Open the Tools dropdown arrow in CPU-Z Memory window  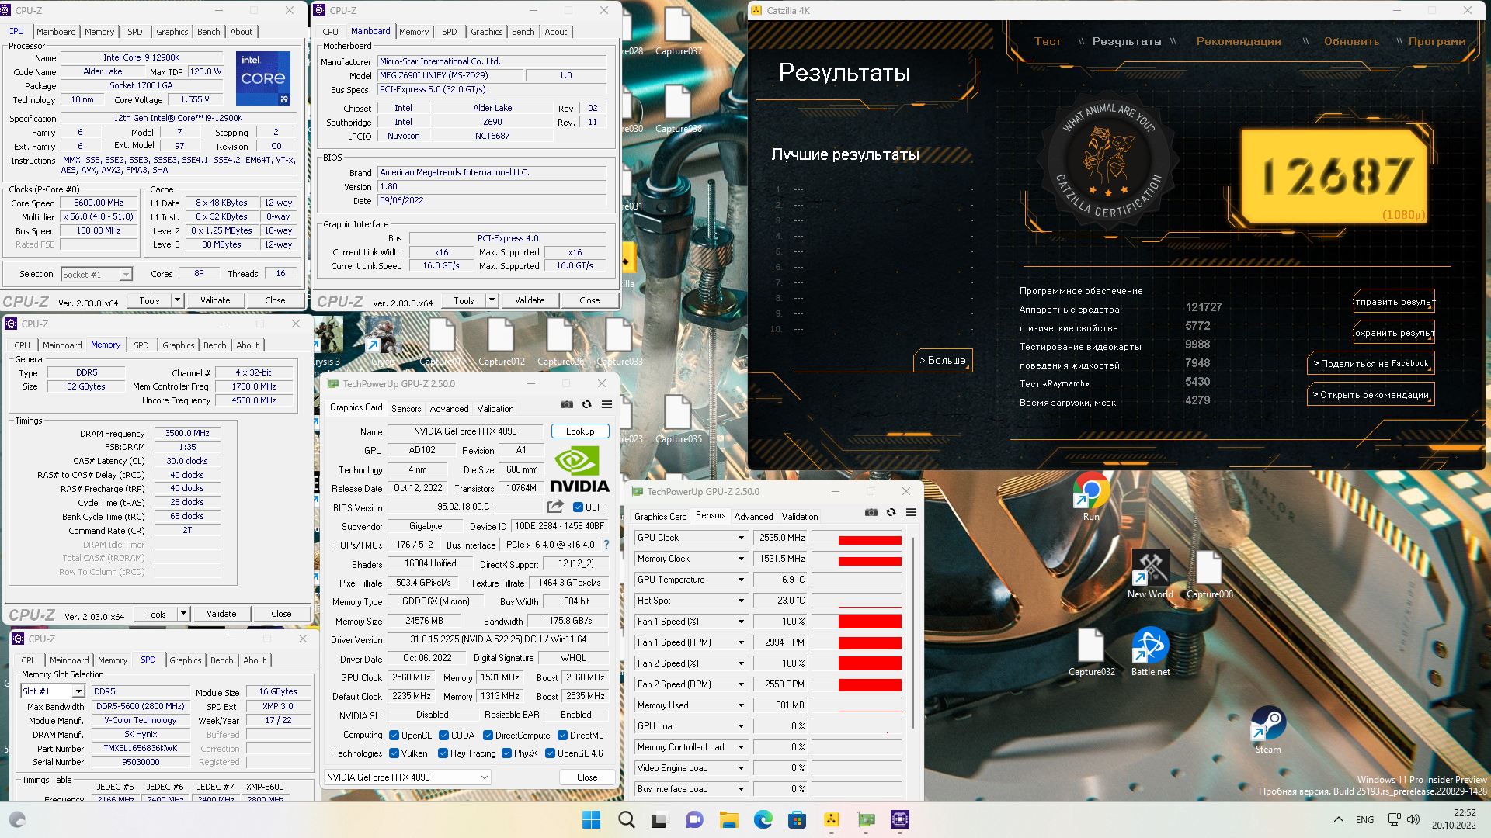[x=183, y=614]
